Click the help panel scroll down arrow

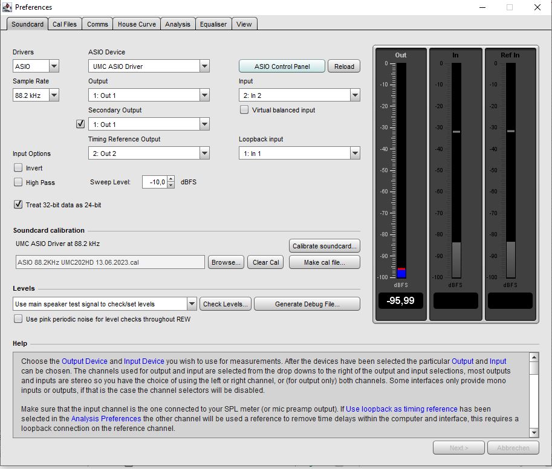pos(534,433)
